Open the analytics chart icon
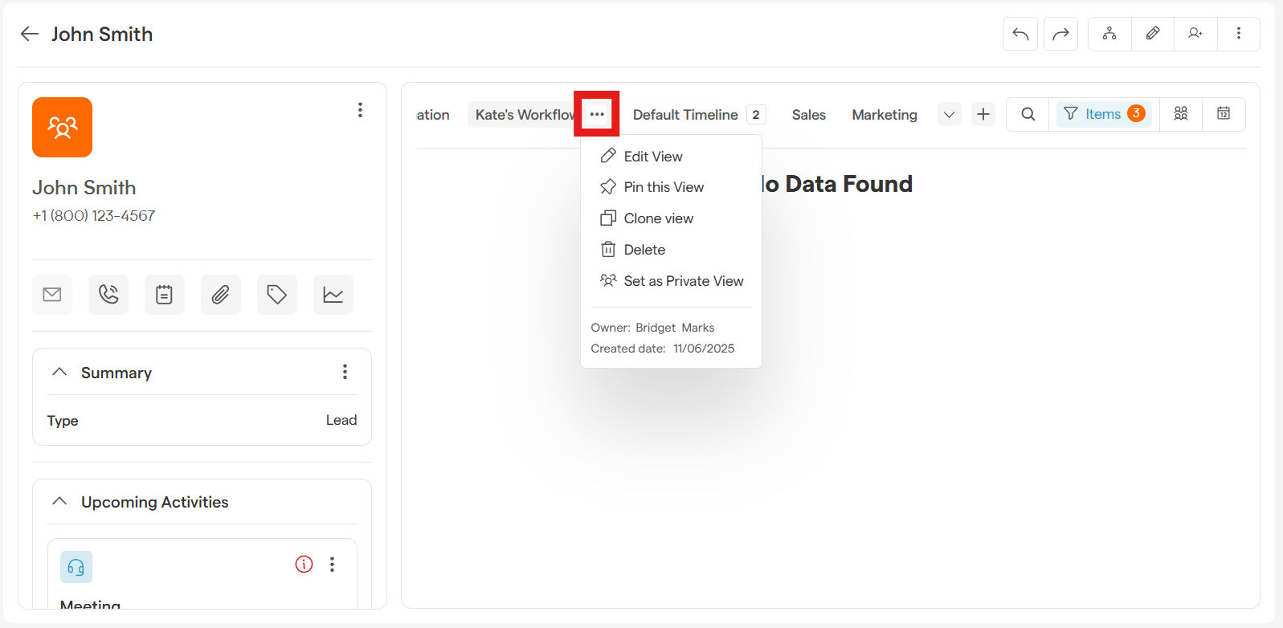 point(333,295)
